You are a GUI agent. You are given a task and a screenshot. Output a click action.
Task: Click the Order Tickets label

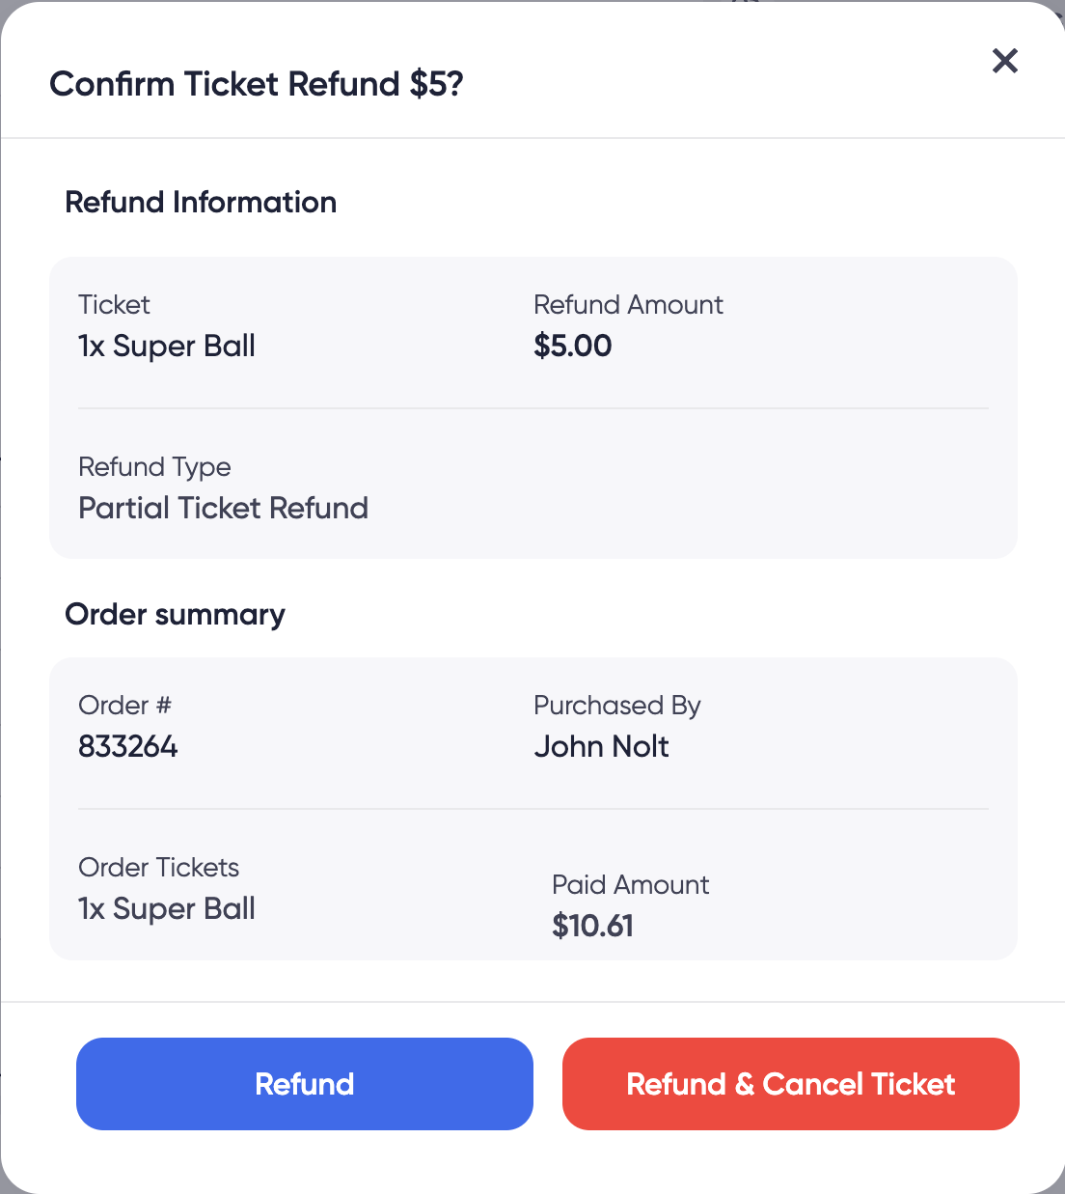coord(158,868)
